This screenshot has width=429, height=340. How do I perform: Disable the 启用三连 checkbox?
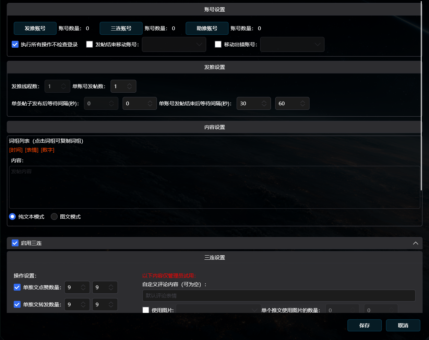pyautogui.click(x=15, y=243)
